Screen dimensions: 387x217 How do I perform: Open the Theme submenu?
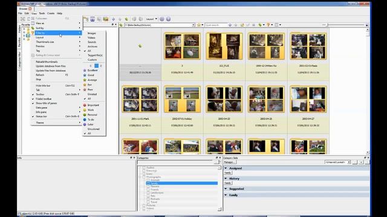56,122
